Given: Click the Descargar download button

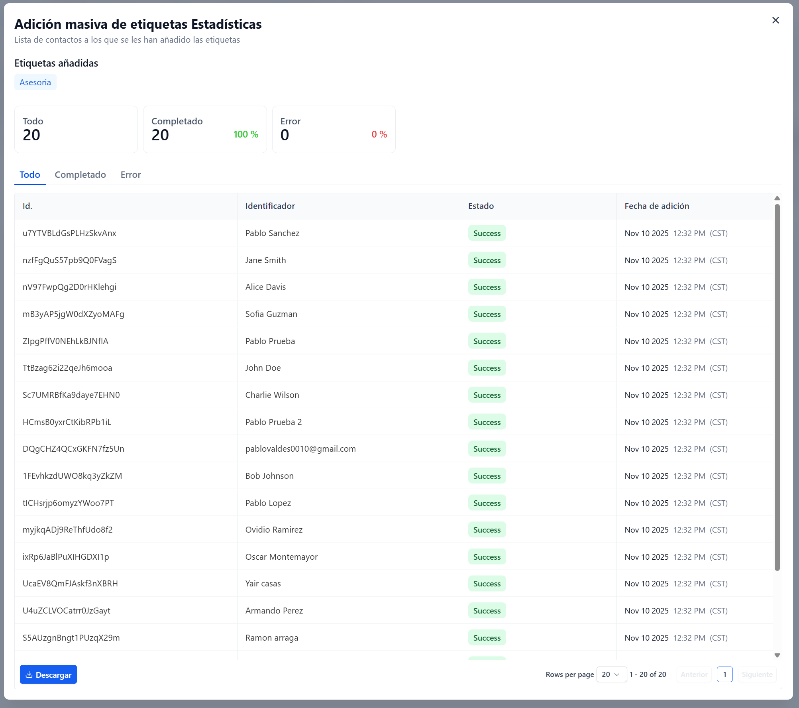Looking at the screenshot, I should click(x=48, y=675).
